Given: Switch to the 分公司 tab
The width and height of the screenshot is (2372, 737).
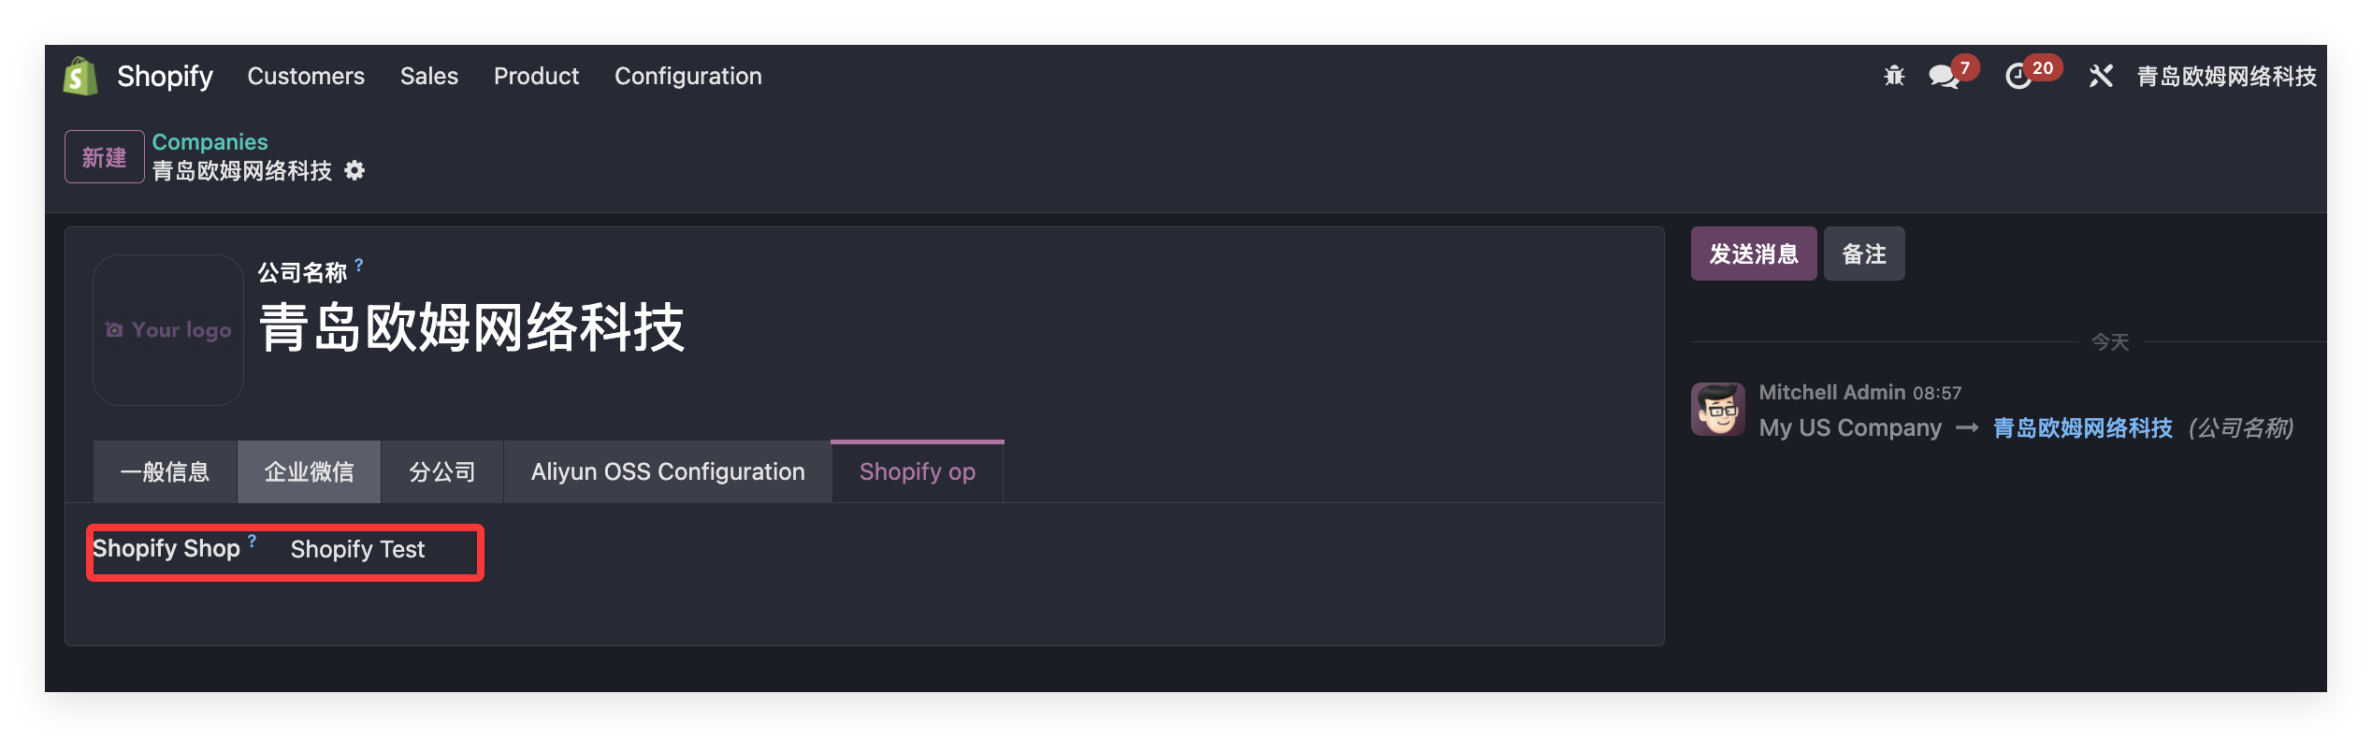Looking at the screenshot, I should coord(441,471).
